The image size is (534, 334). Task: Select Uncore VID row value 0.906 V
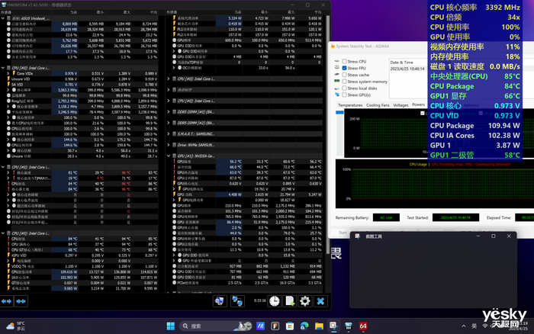click(71, 79)
